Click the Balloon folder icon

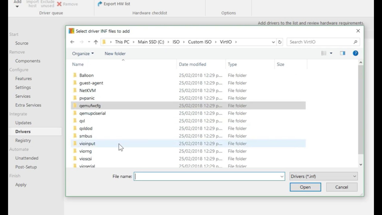pyautogui.click(x=75, y=75)
